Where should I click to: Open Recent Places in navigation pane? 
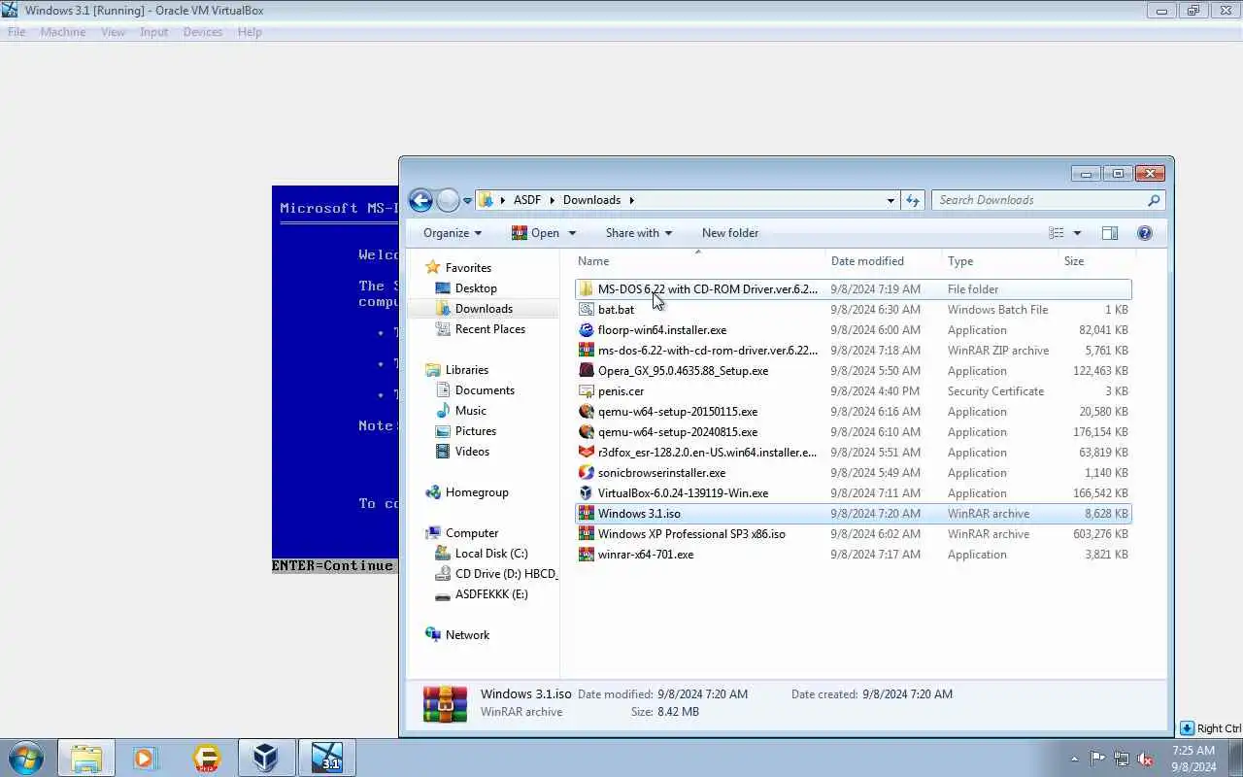pos(490,329)
